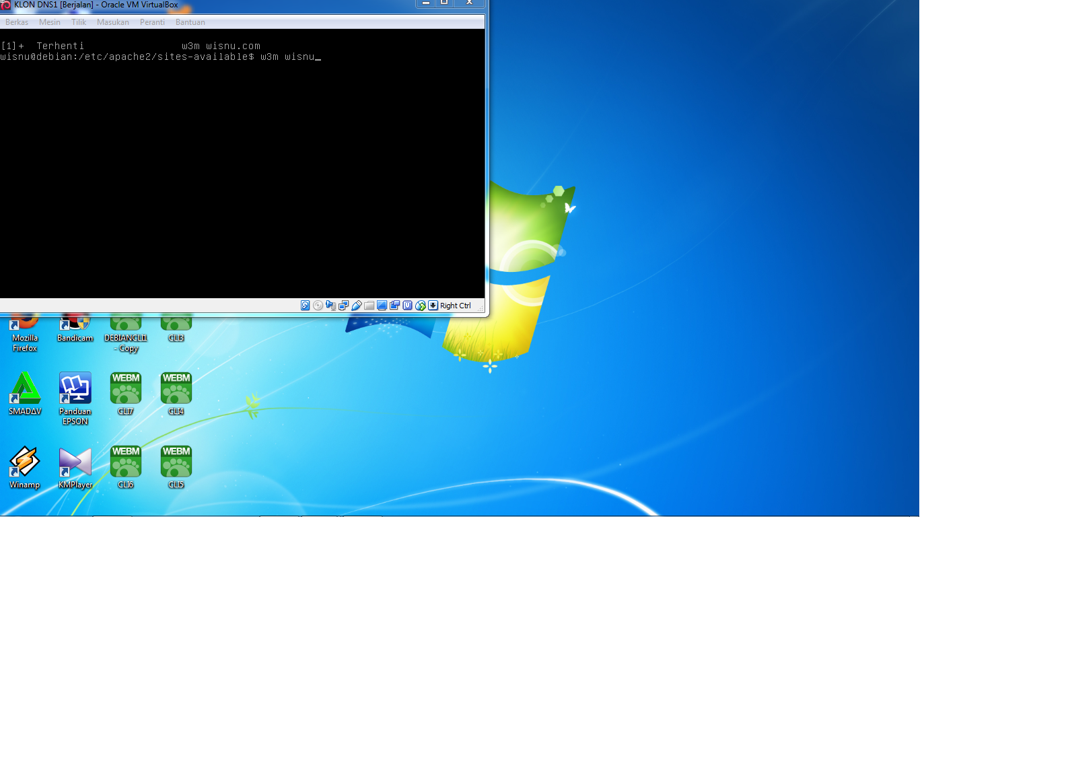This screenshot has width=1066, height=766.
Task: Click the VirtualBox title bar icon
Action: tap(6, 5)
